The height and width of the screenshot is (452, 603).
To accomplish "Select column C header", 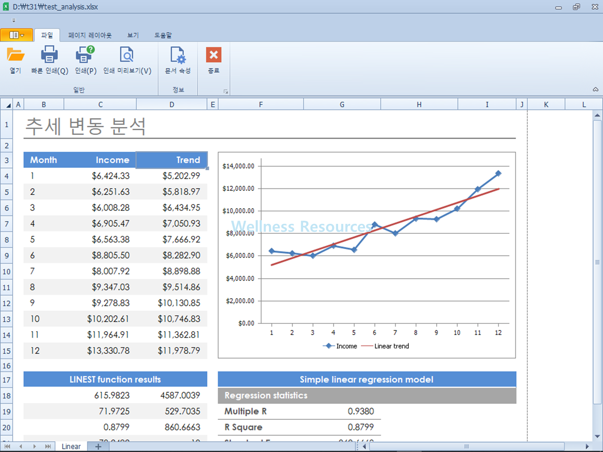I will (100, 104).
